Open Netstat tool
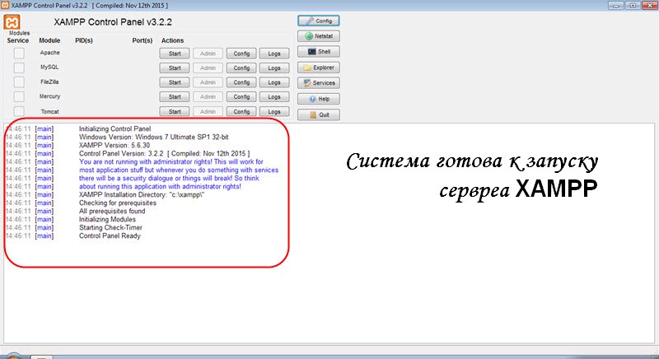Screen dimensions: 659x359 319,36
